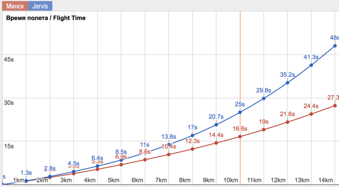Select the Jervis legend tab

40,6
